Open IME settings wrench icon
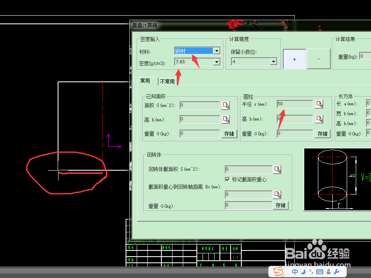This screenshot has height=278, width=371. (x=336, y=272)
